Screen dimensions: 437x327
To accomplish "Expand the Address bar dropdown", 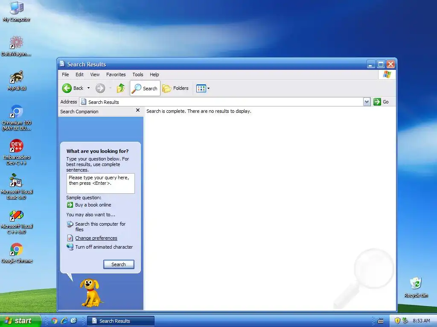I will (x=367, y=102).
